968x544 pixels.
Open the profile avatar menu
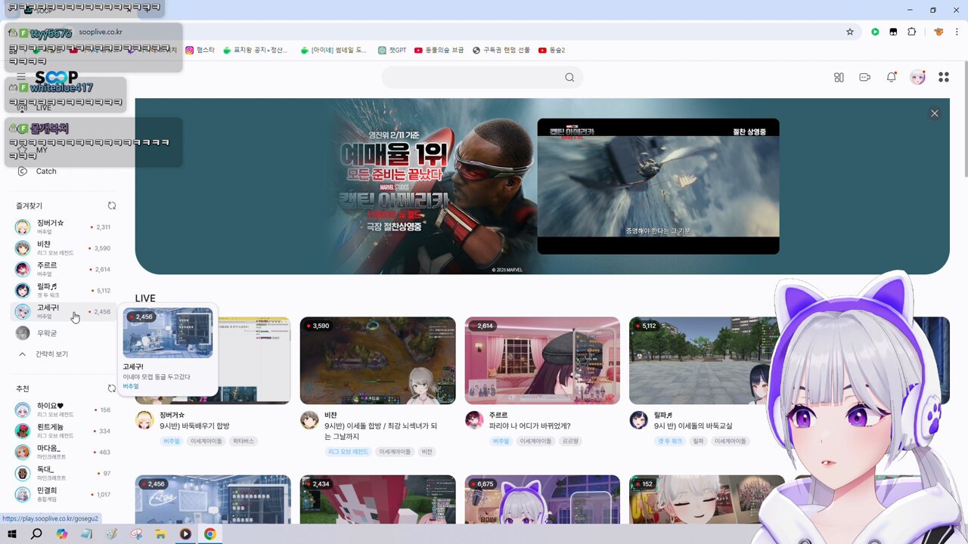(917, 77)
